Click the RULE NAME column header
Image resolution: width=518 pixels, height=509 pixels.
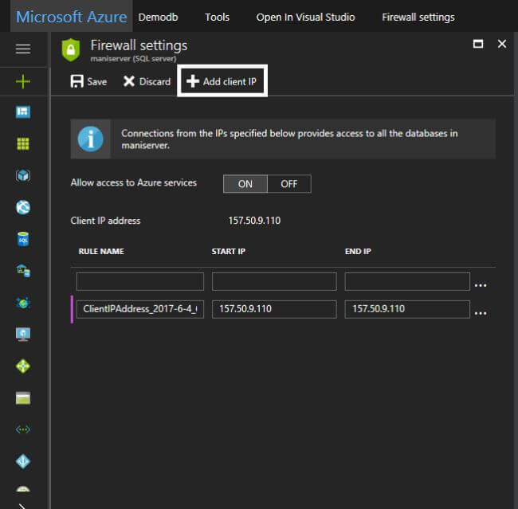coord(101,252)
